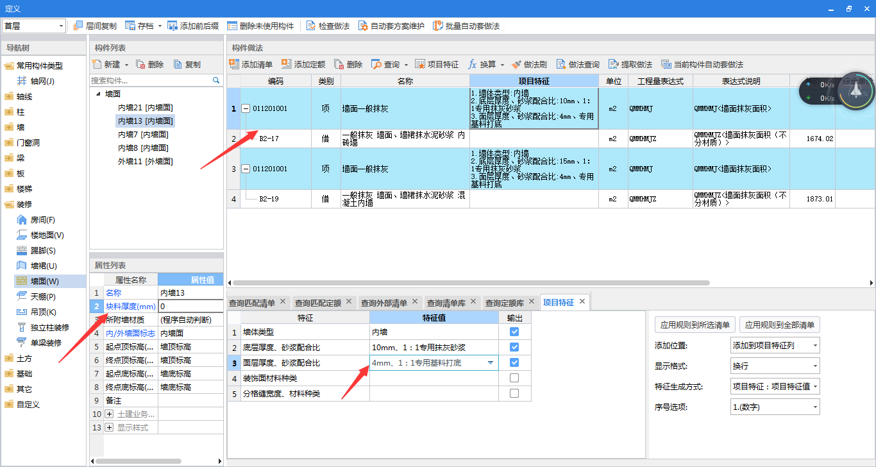
Task: Click 批量自动套做法 icon
Action: tap(438, 26)
